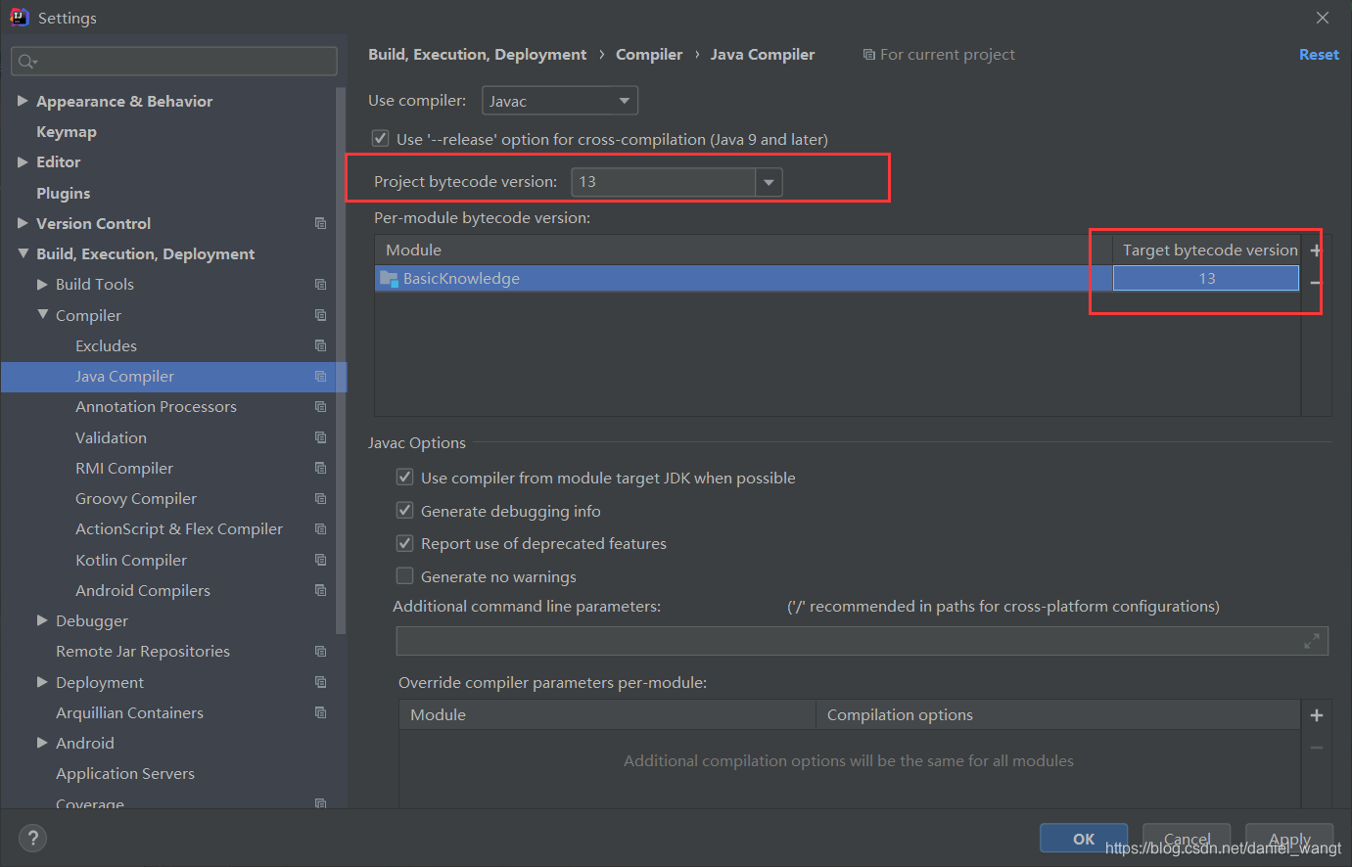
Task: Click the Compiler breadcrumb link
Action: coord(649,55)
